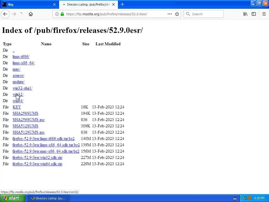Go back to the previous page
The image size is (269, 202).
pyautogui.click(x=5, y=14)
